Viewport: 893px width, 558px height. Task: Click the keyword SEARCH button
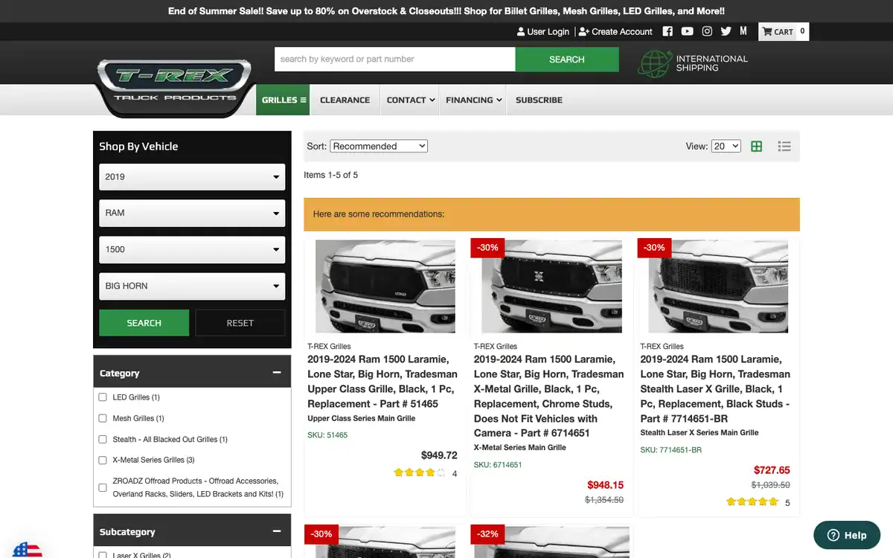[x=566, y=60]
